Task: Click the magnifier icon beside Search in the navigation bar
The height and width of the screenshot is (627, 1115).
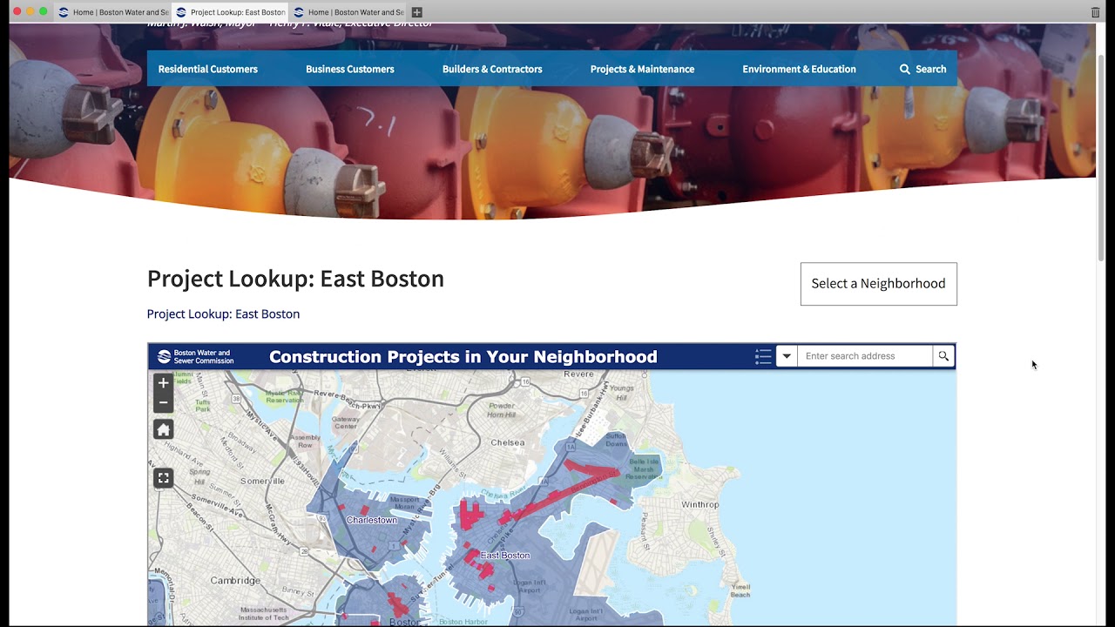Action: pos(905,69)
